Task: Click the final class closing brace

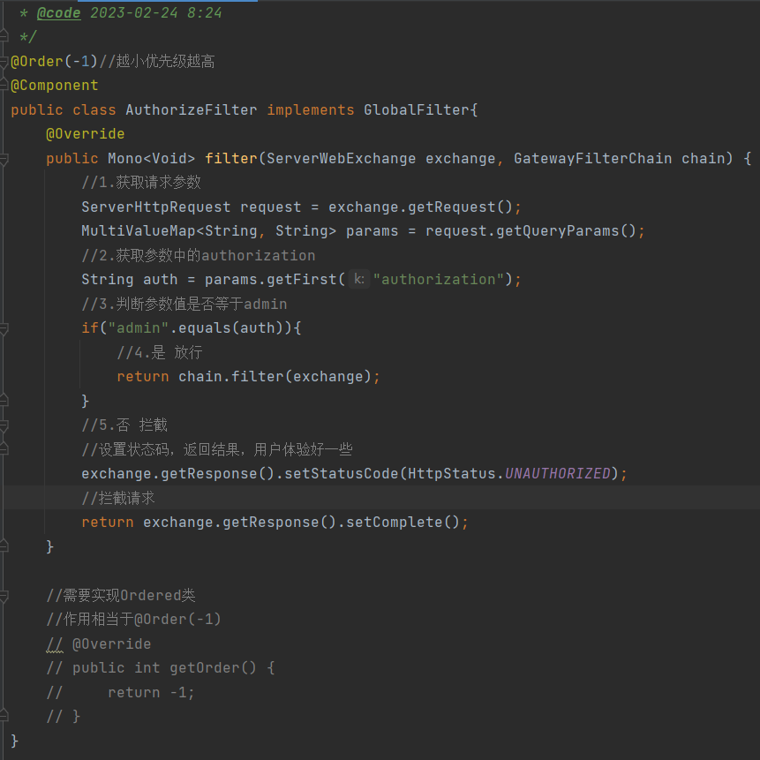Action: [x=14, y=741]
